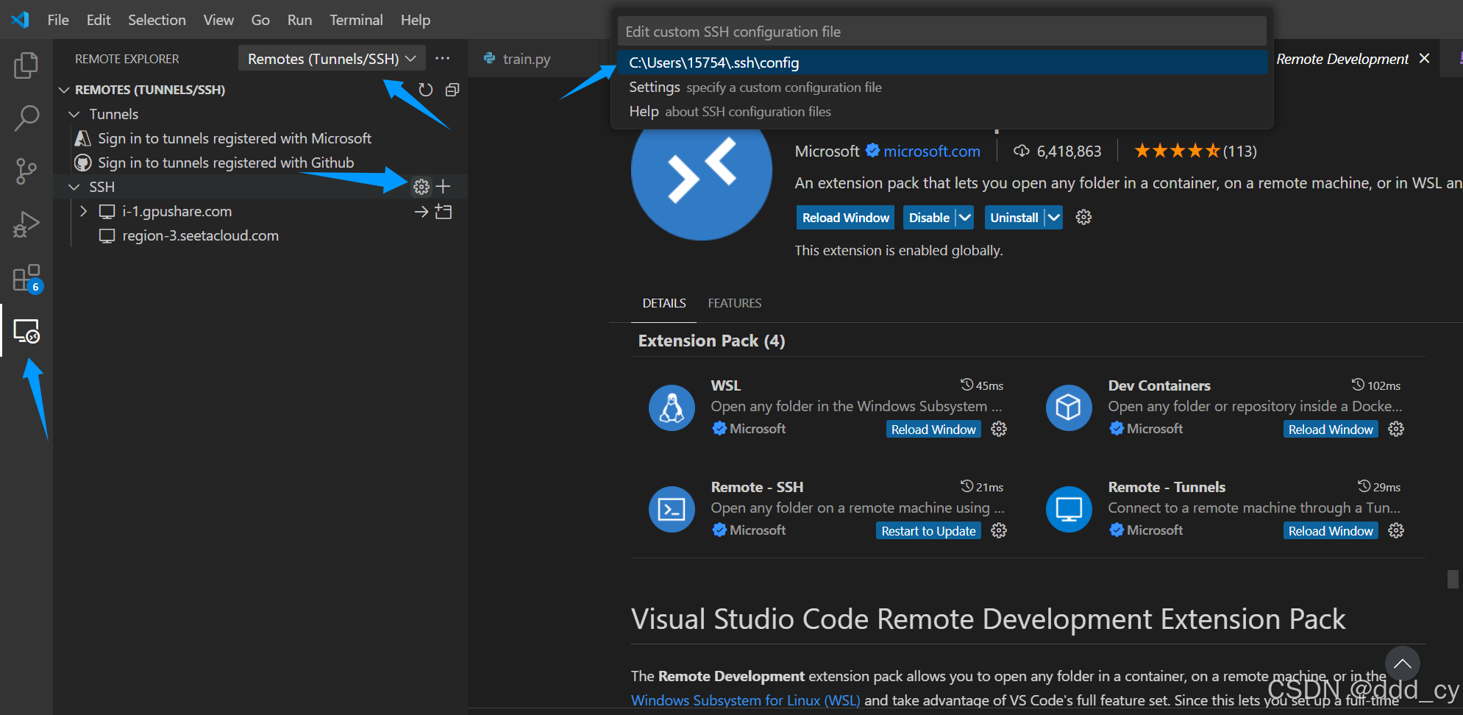
Task: Click Reload Window for WSL extension
Action: pyautogui.click(x=933, y=430)
